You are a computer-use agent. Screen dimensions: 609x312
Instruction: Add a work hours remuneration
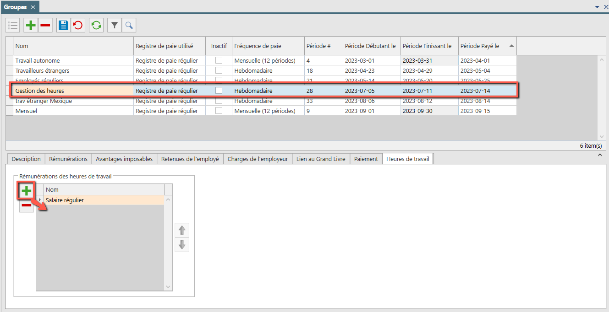pyautogui.click(x=27, y=191)
